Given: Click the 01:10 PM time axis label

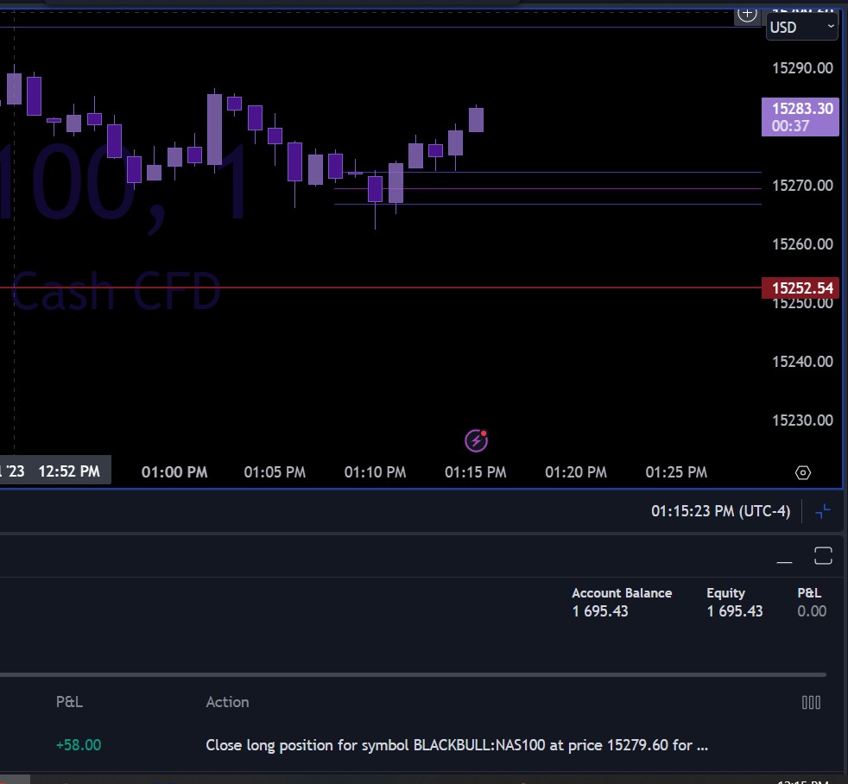Looking at the screenshot, I should pos(375,472).
